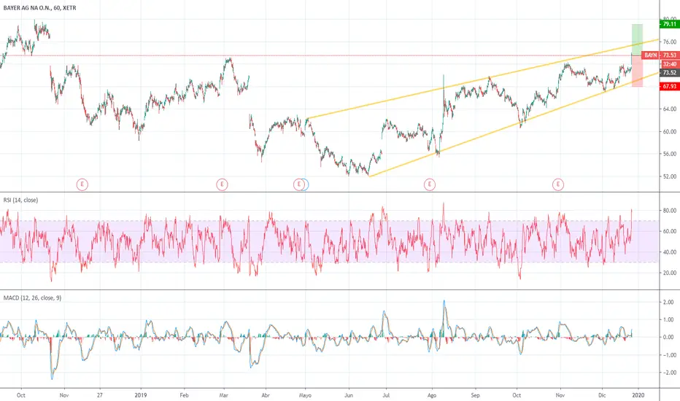Image resolution: width=680 pixels, height=401 pixels.
Task: Click 76.00 on the price axis
Action: click(669, 42)
